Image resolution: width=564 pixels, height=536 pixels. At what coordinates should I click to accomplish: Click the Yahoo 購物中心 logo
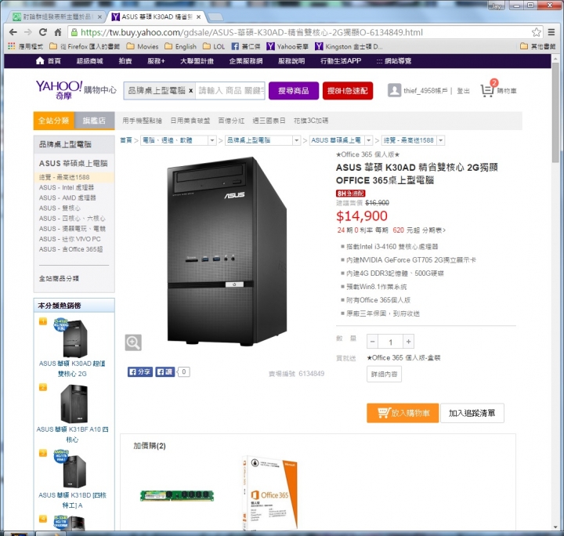coord(76,90)
